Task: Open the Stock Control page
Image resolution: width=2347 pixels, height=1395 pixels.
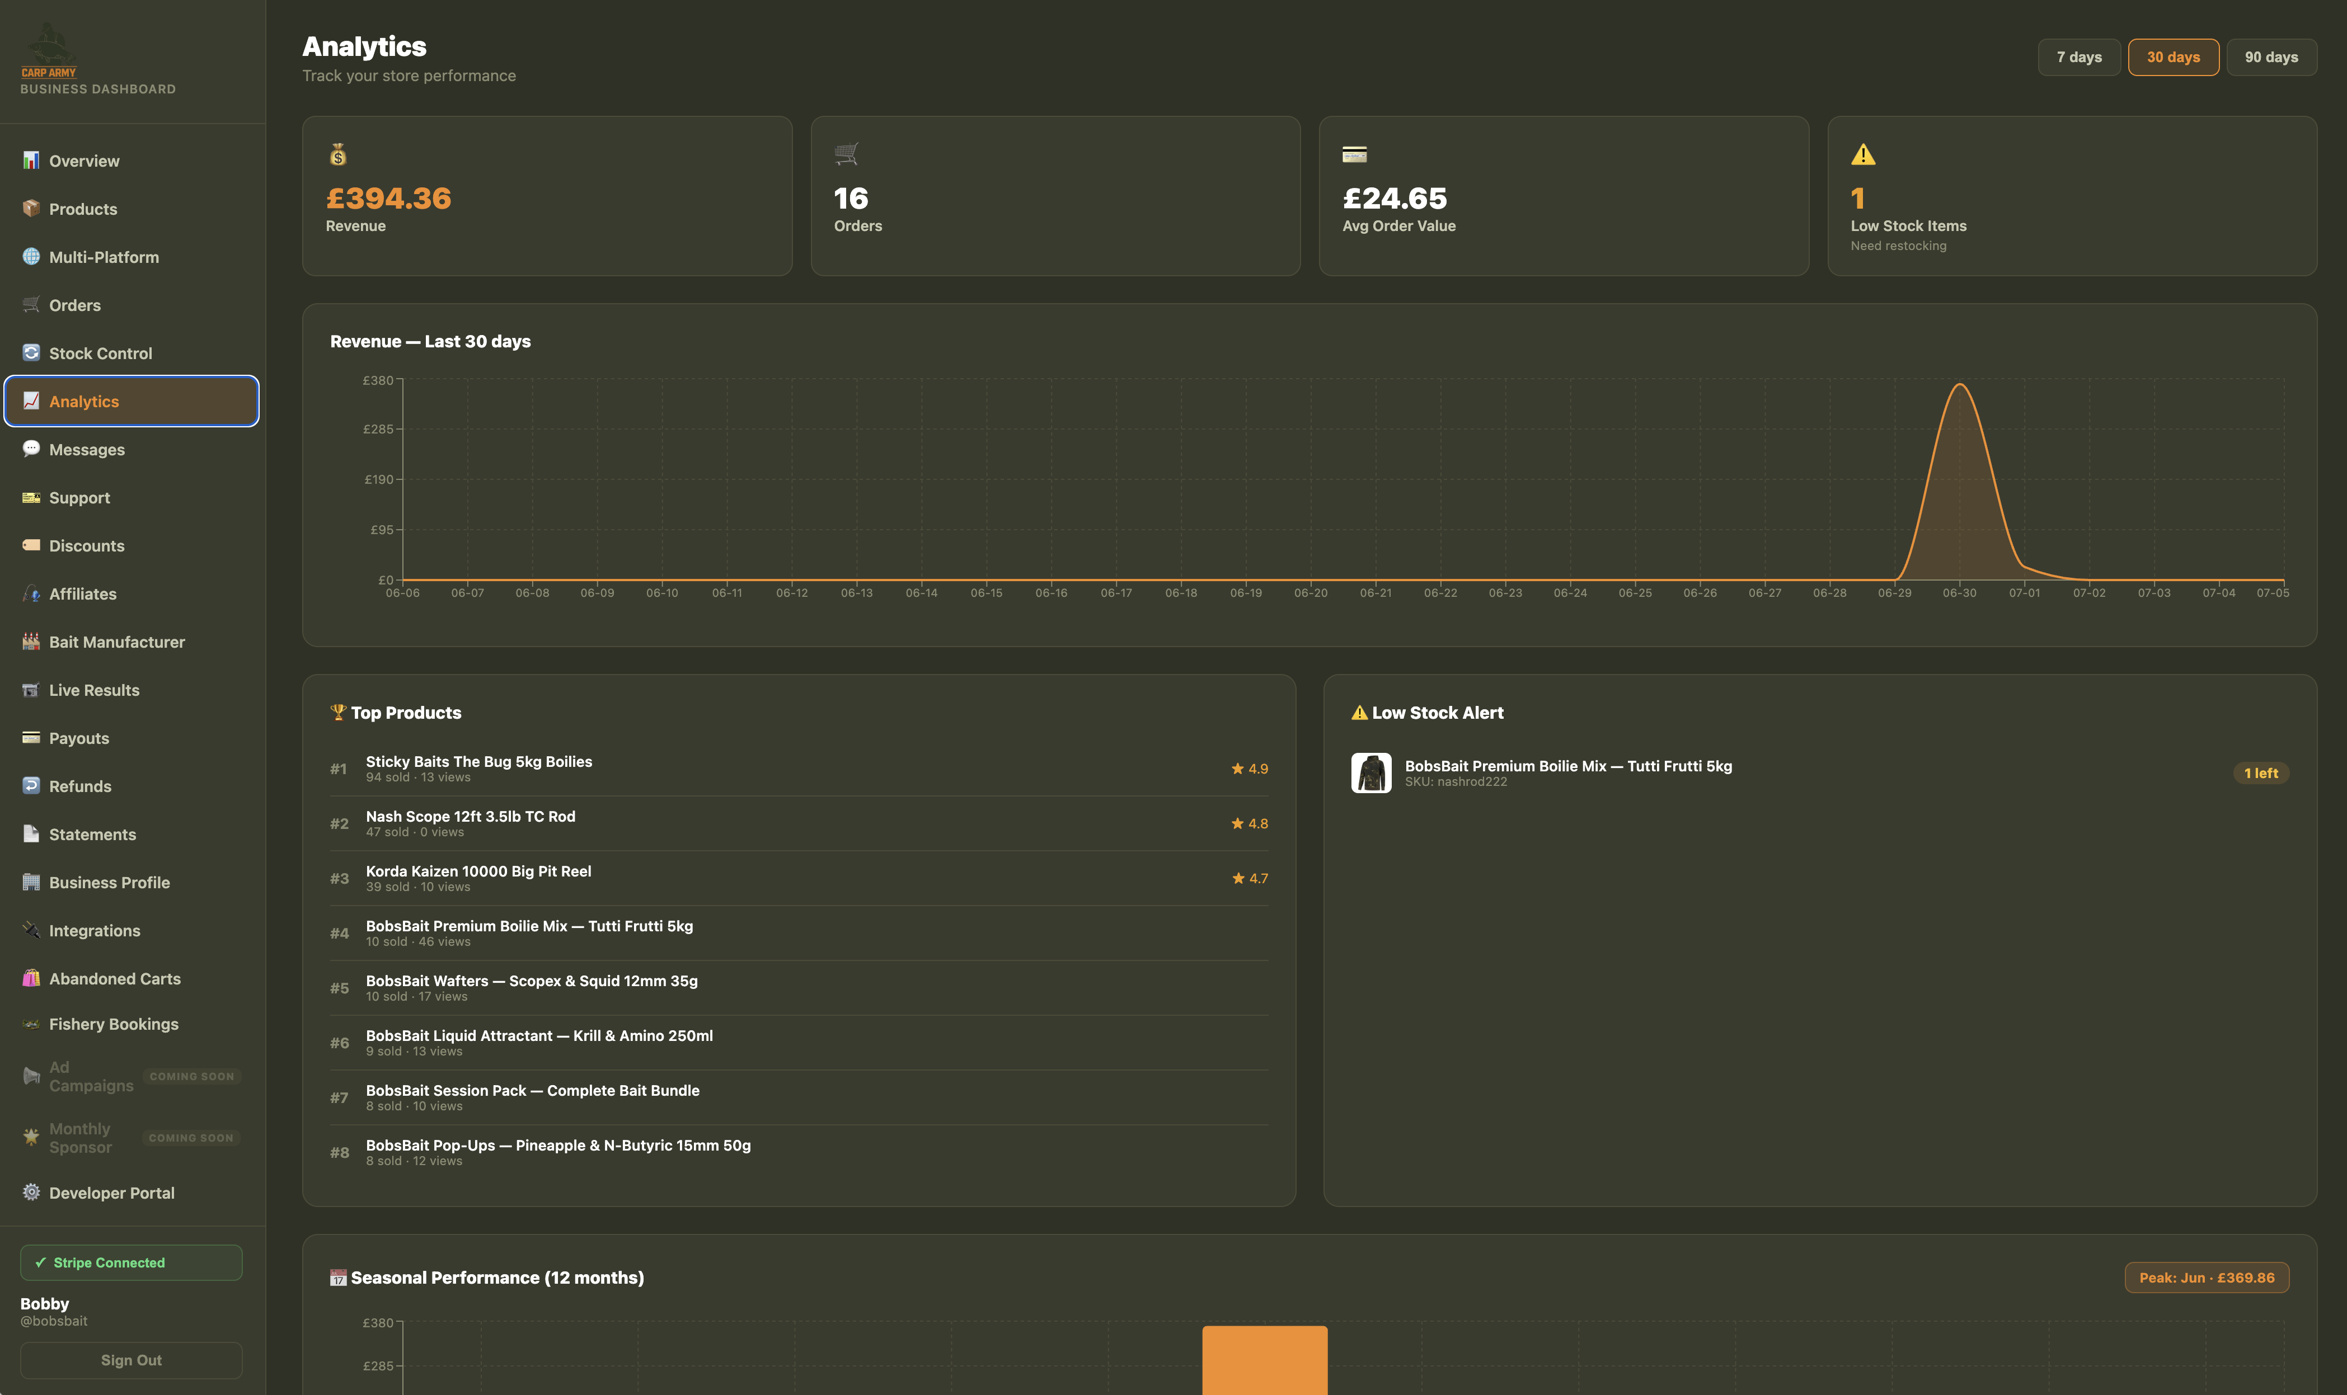Action: [x=132, y=352]
